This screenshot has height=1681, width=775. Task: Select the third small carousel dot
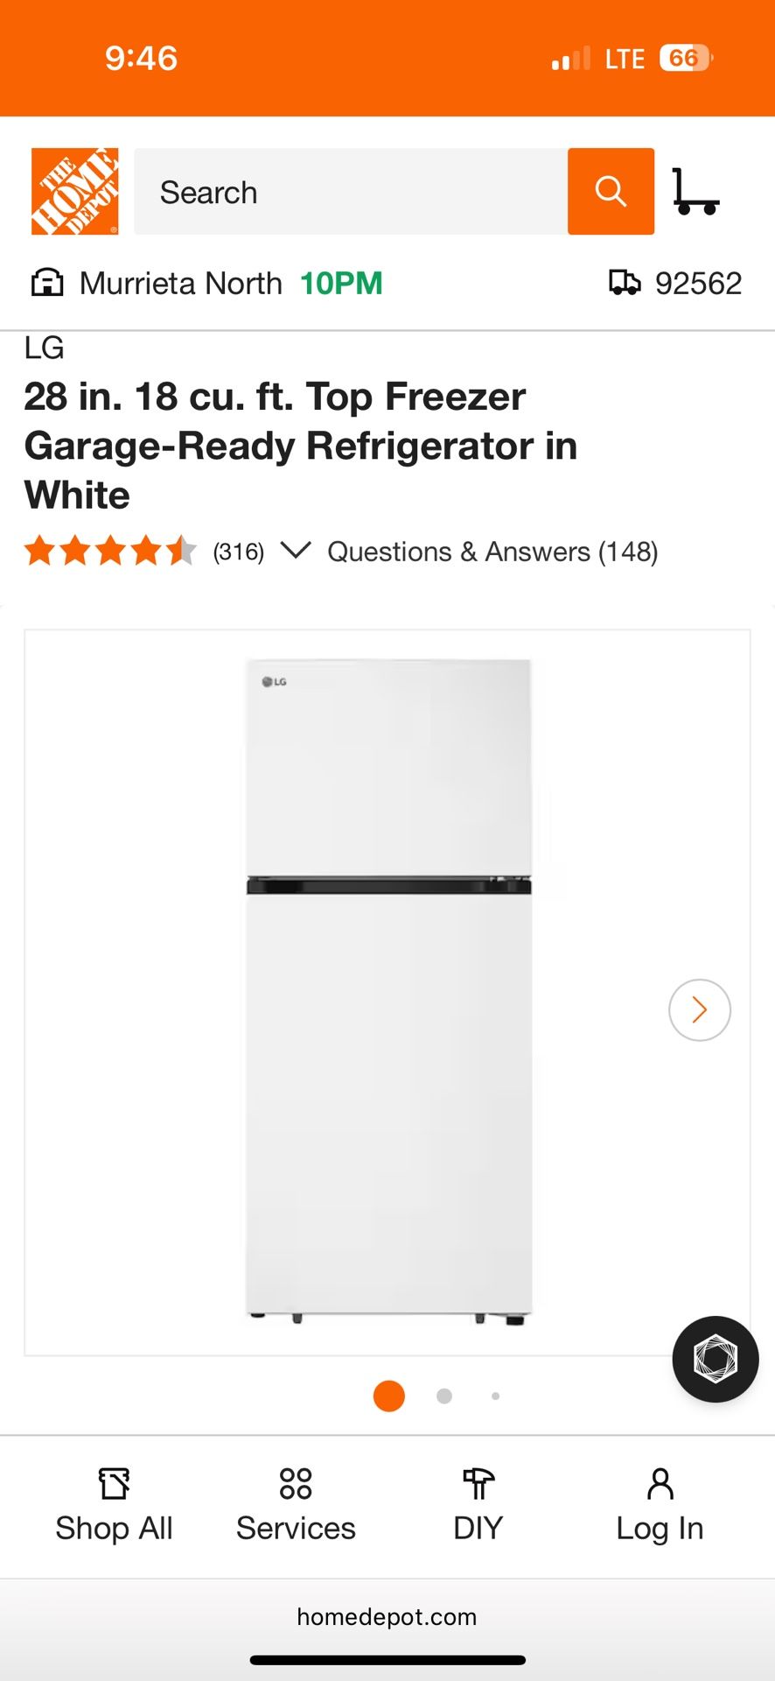[496, 1396]
